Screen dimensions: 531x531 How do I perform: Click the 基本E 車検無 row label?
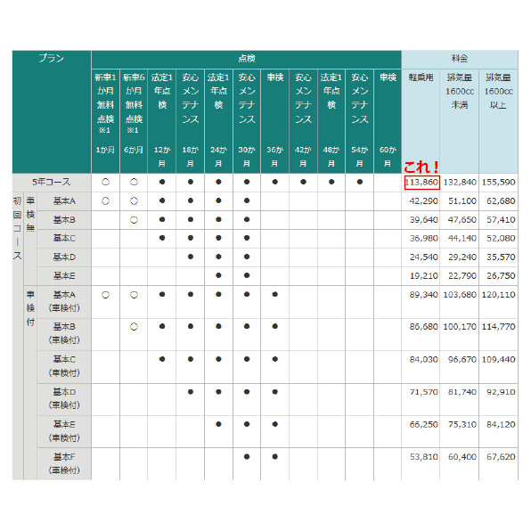point(64,276)
